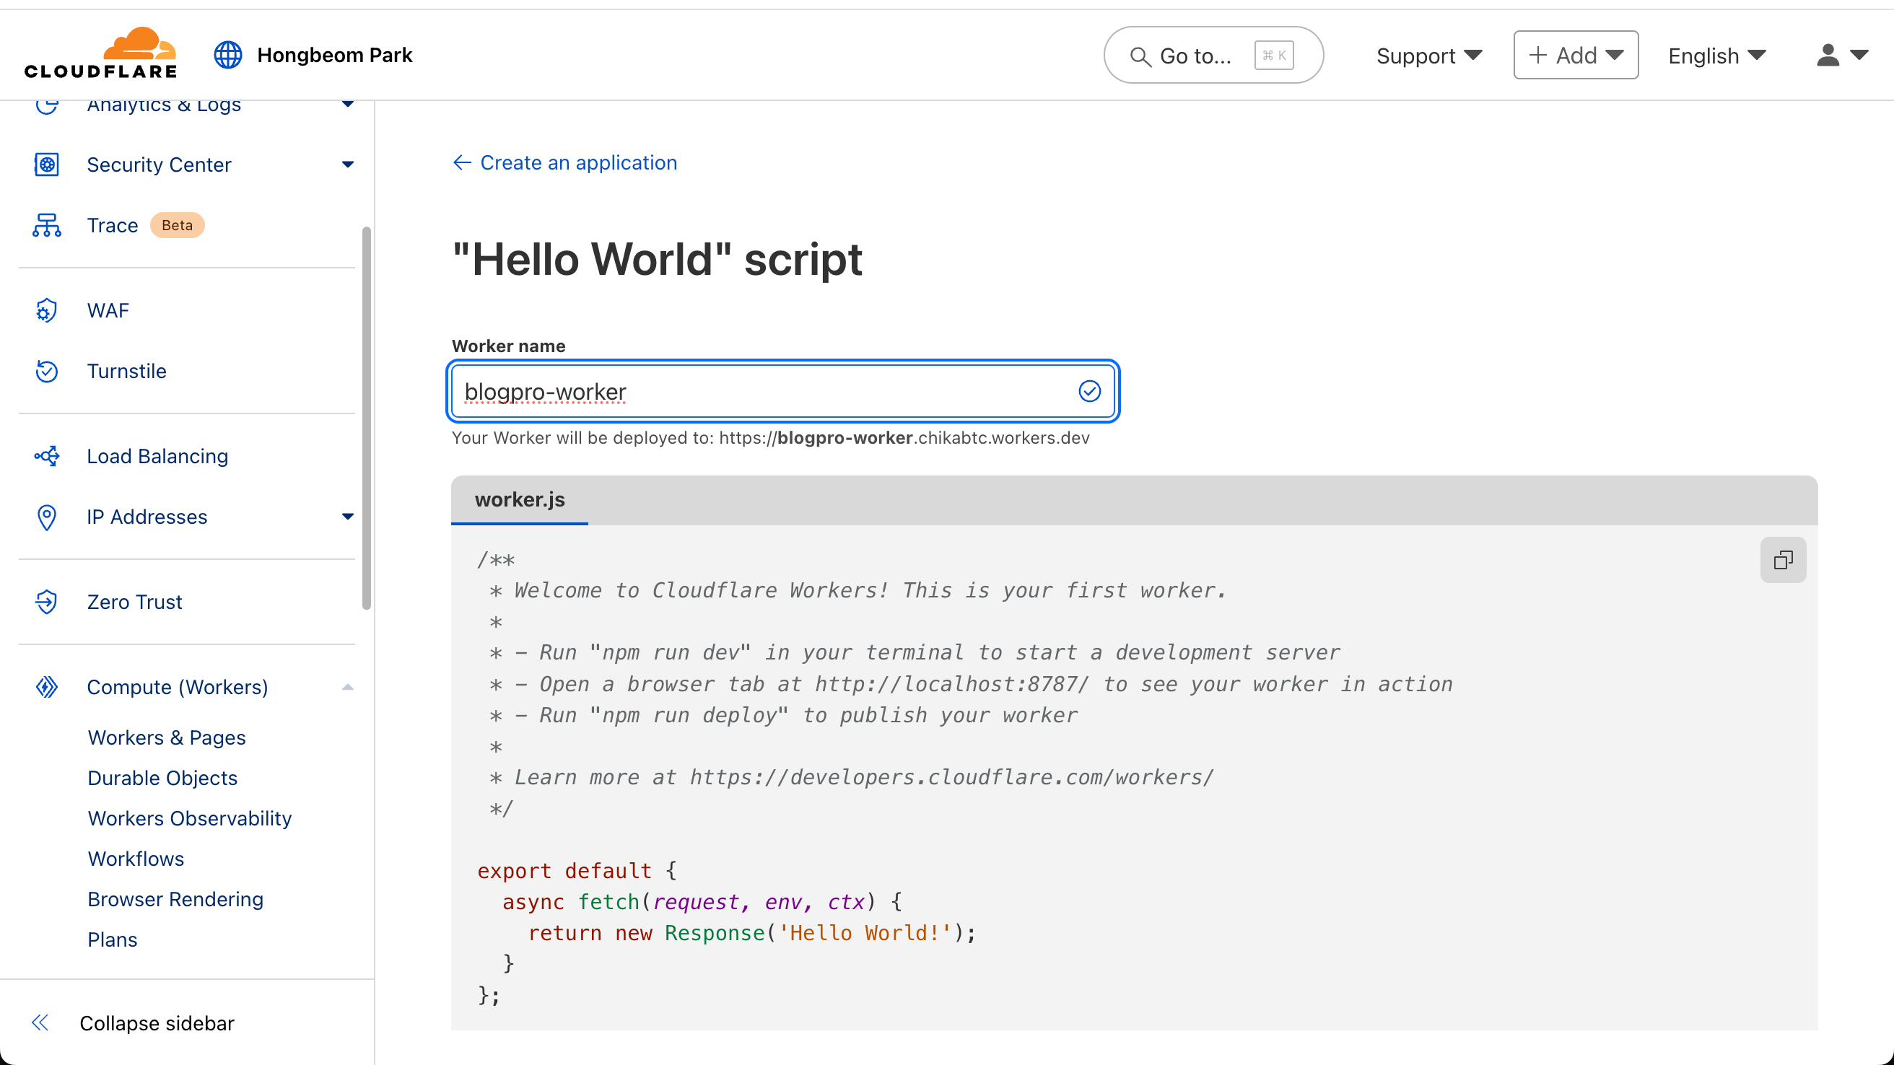The image size is (1894, 1065).
Task: Click the magnifier search icon
Action: coord(1140,56)
